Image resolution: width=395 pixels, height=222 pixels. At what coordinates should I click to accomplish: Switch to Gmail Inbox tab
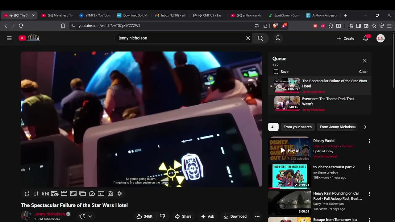(170, 15)
